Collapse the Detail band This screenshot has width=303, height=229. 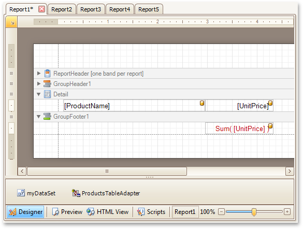click(x=39, y=94)
